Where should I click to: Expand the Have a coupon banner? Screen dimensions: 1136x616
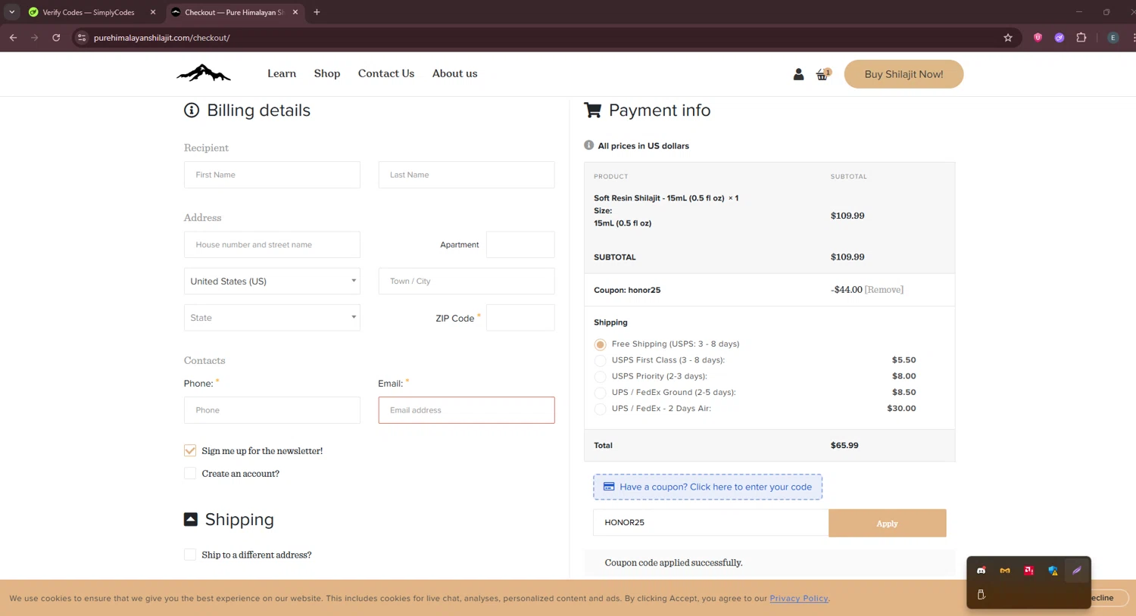click(707, 487)
